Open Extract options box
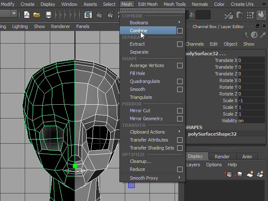 click(x=180, y=44)
